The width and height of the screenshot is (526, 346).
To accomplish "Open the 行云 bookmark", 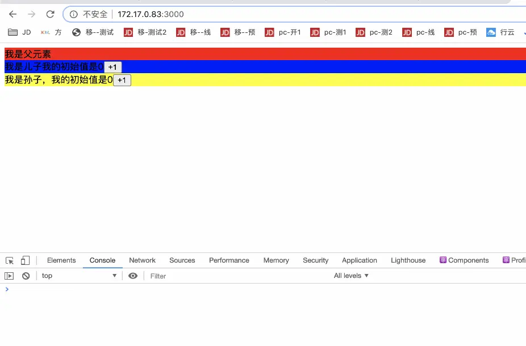I will click(500, 32).
